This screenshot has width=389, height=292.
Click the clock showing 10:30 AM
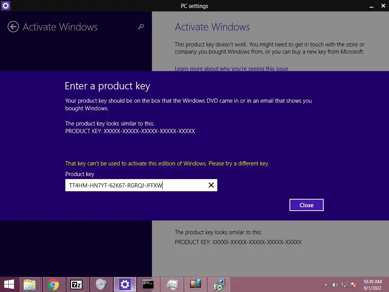pyautogui.click(x=372, y=285)
